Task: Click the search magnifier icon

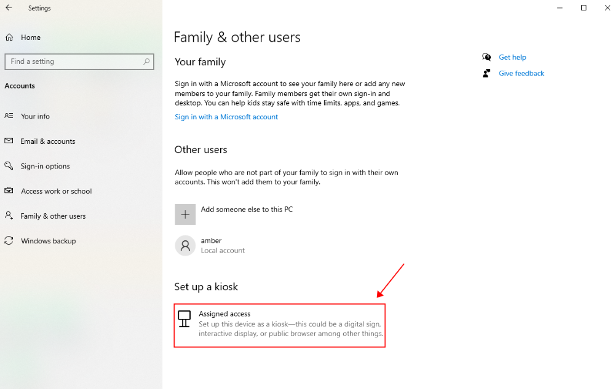Action: pyautogui.click(x=146, y=61)
